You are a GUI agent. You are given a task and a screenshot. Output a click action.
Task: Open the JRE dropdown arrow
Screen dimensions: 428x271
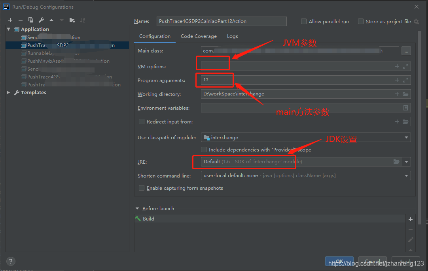(x=406, y=162)
